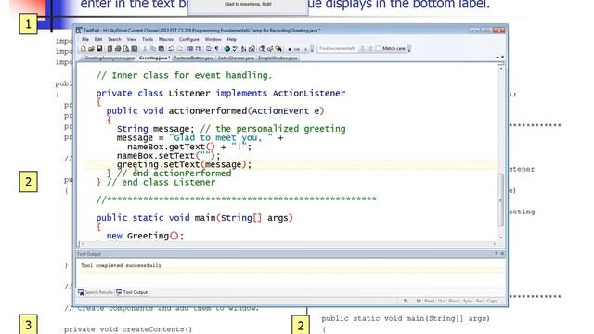The width and height of the screenshot is (594, 334).
Task: Click the Print toolbar icon
Action: pos(118,49)
